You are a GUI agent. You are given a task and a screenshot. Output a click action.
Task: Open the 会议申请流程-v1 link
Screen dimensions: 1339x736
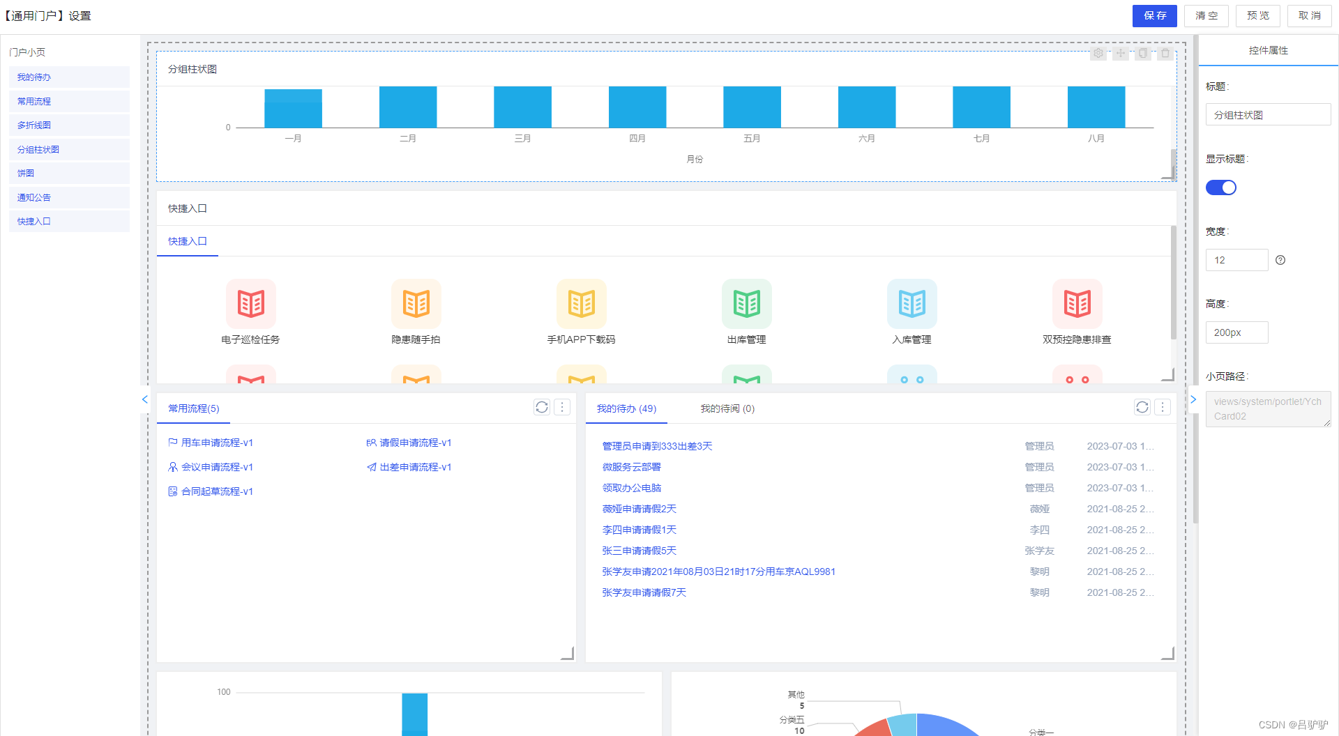[x=211, y=467]
